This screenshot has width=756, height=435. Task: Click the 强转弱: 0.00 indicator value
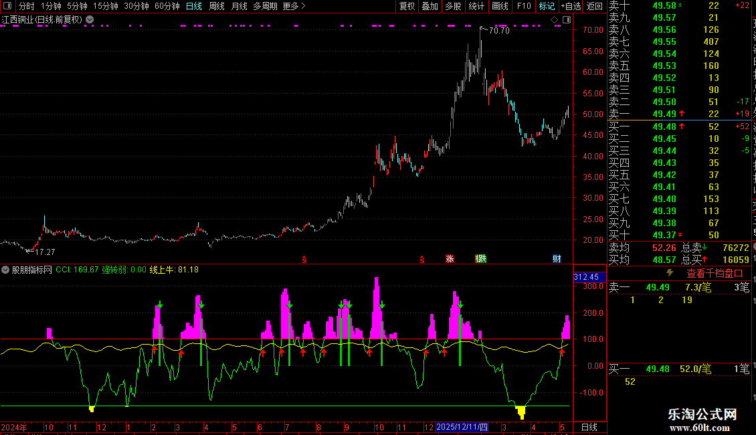click(x=124, y=270)
